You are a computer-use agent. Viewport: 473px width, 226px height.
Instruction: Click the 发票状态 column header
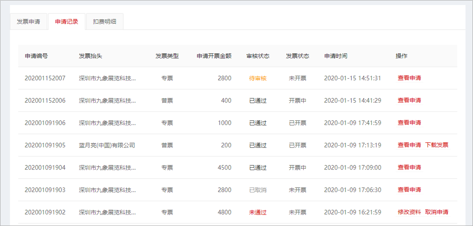[x=298, y=56]
